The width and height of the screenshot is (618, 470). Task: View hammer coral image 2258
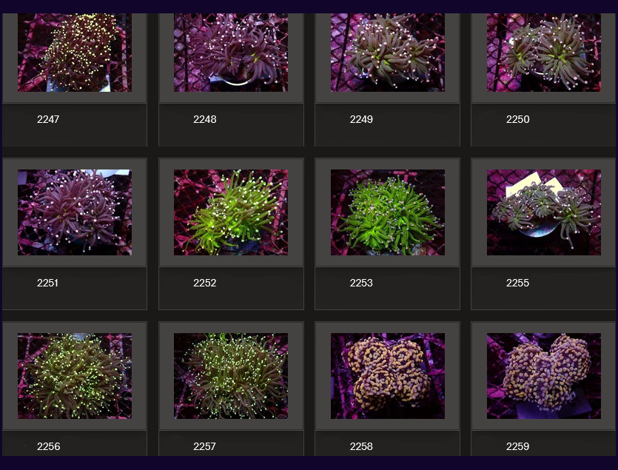tap(387, 376)
